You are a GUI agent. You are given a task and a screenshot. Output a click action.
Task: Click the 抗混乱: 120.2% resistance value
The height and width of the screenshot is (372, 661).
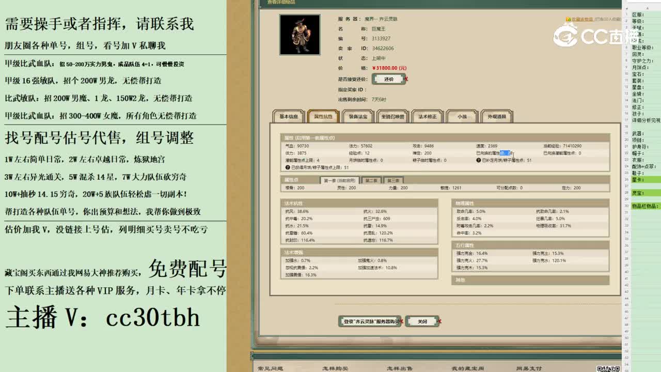[x=379, y=233]
